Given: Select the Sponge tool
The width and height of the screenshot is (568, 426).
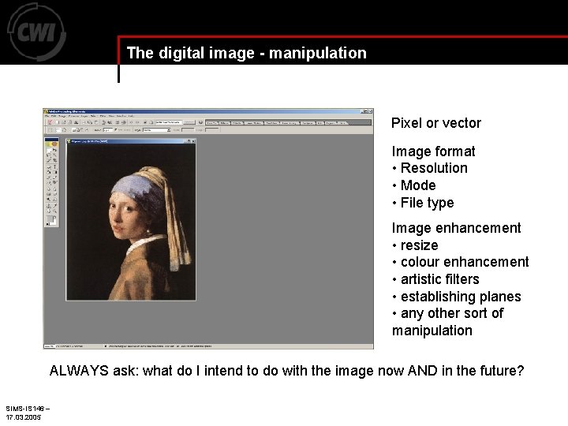Looking at the screenshot, I should coord(49,194).
